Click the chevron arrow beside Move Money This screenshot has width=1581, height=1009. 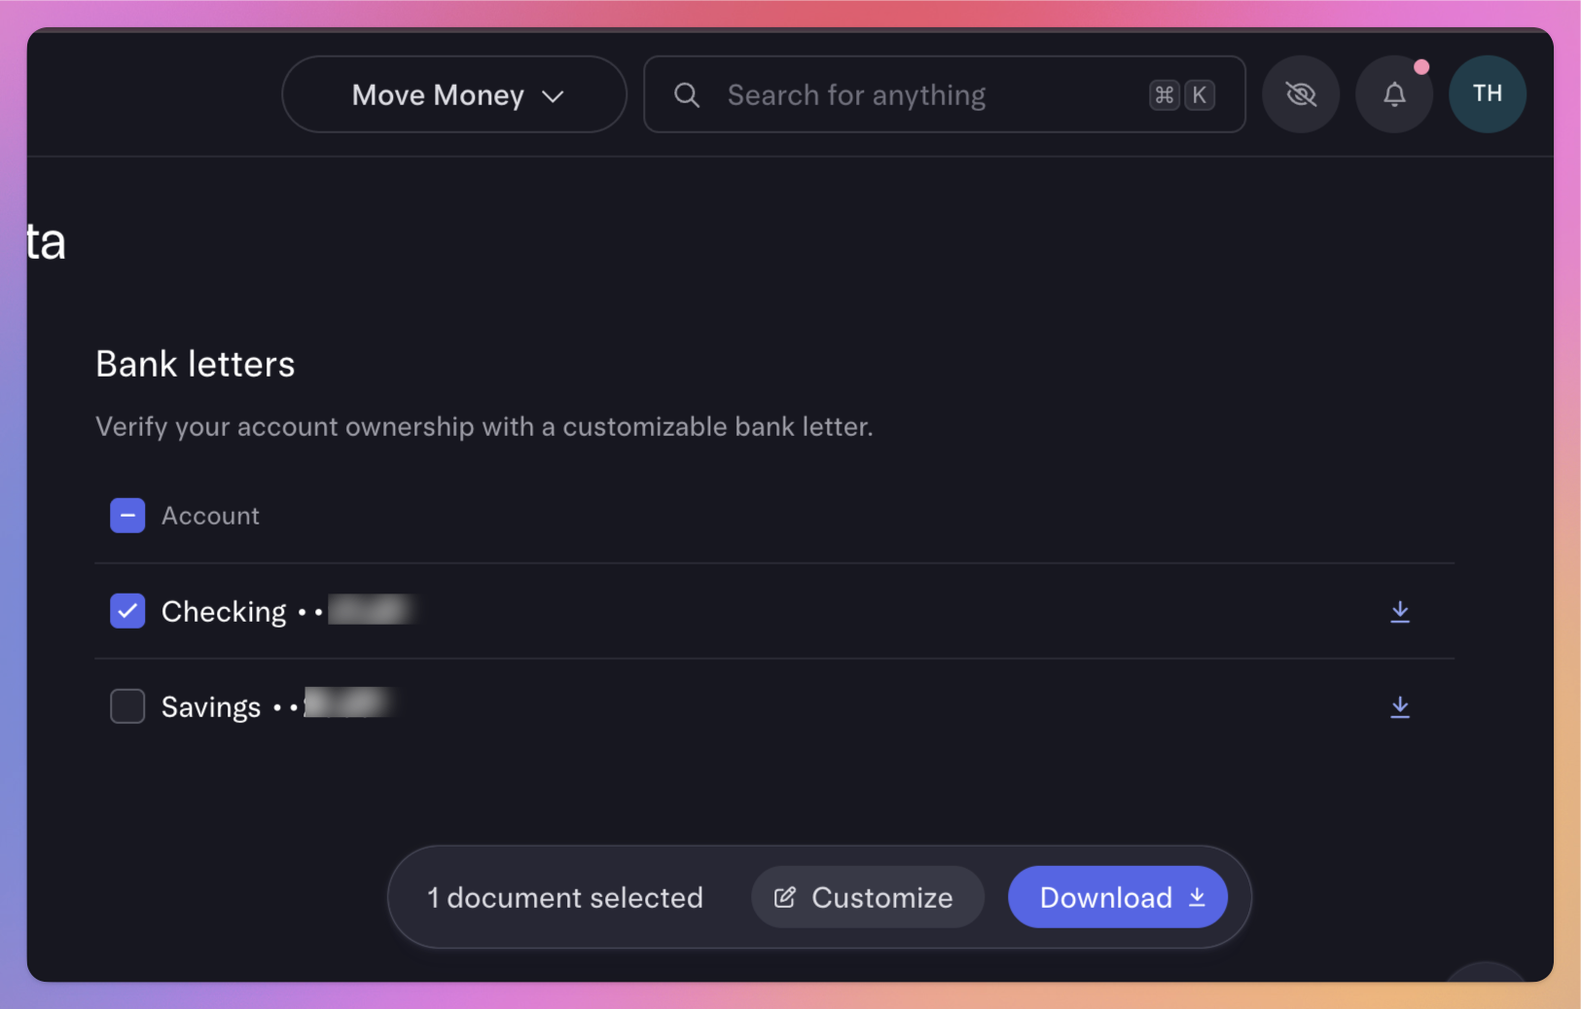(553, 96)
